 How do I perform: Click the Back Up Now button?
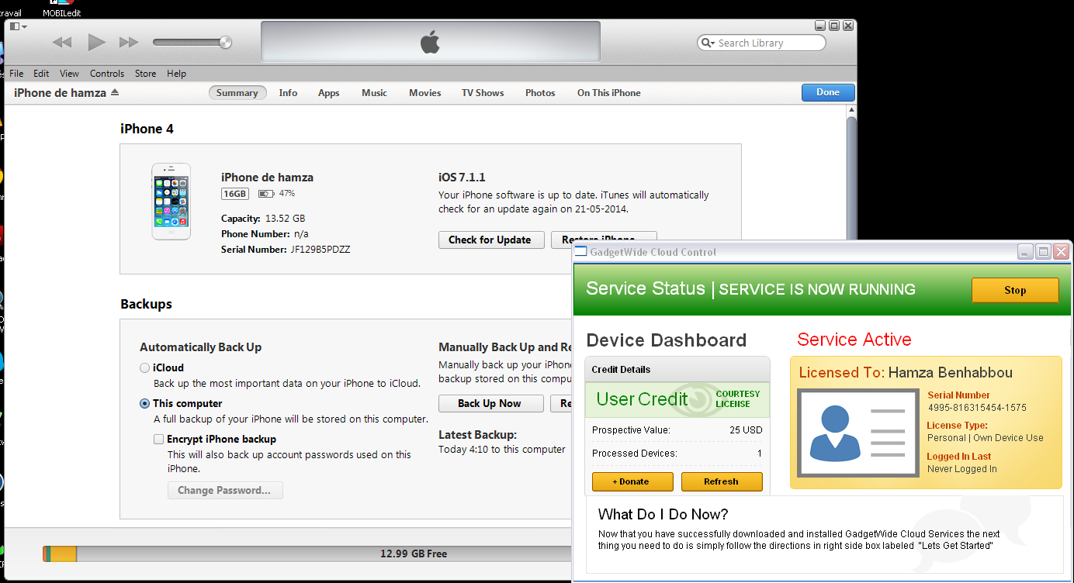490,403
